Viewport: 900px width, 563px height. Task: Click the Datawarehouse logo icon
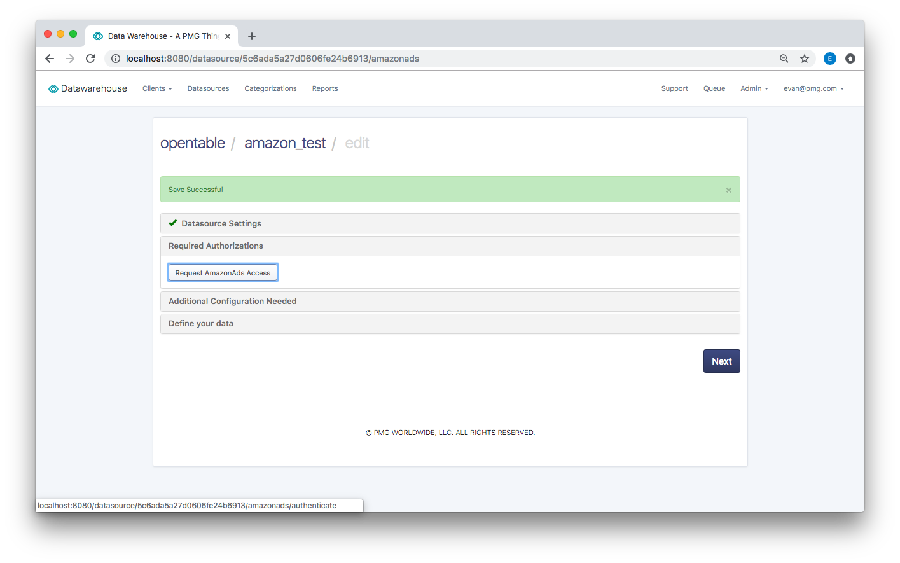tap(53, 89)
